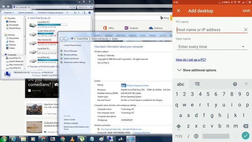Image resolution: width=252 pixels, height=142 pixels.
Task: Click Uninstall or change a program
Action: tap(50, 13)
